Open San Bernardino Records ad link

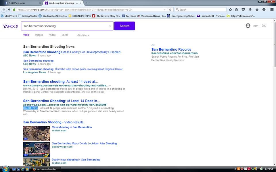tap(171, 50)
